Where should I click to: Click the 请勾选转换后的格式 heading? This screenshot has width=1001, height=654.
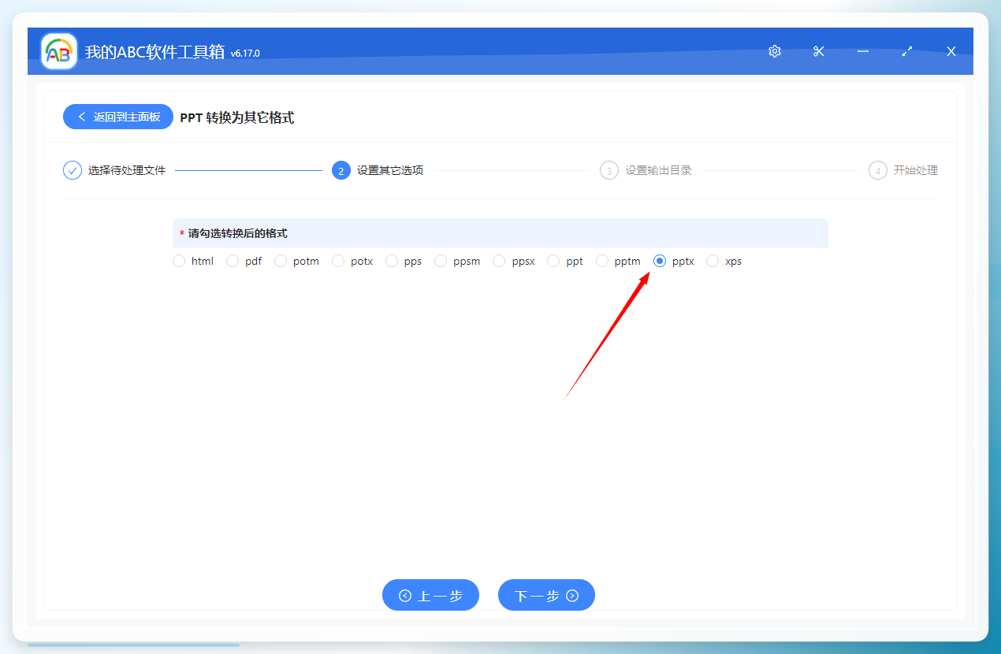(x=237, y=234)
